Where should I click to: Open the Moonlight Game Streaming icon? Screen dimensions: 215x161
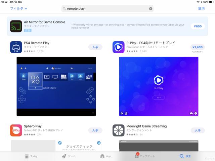[x=119, y=130]
